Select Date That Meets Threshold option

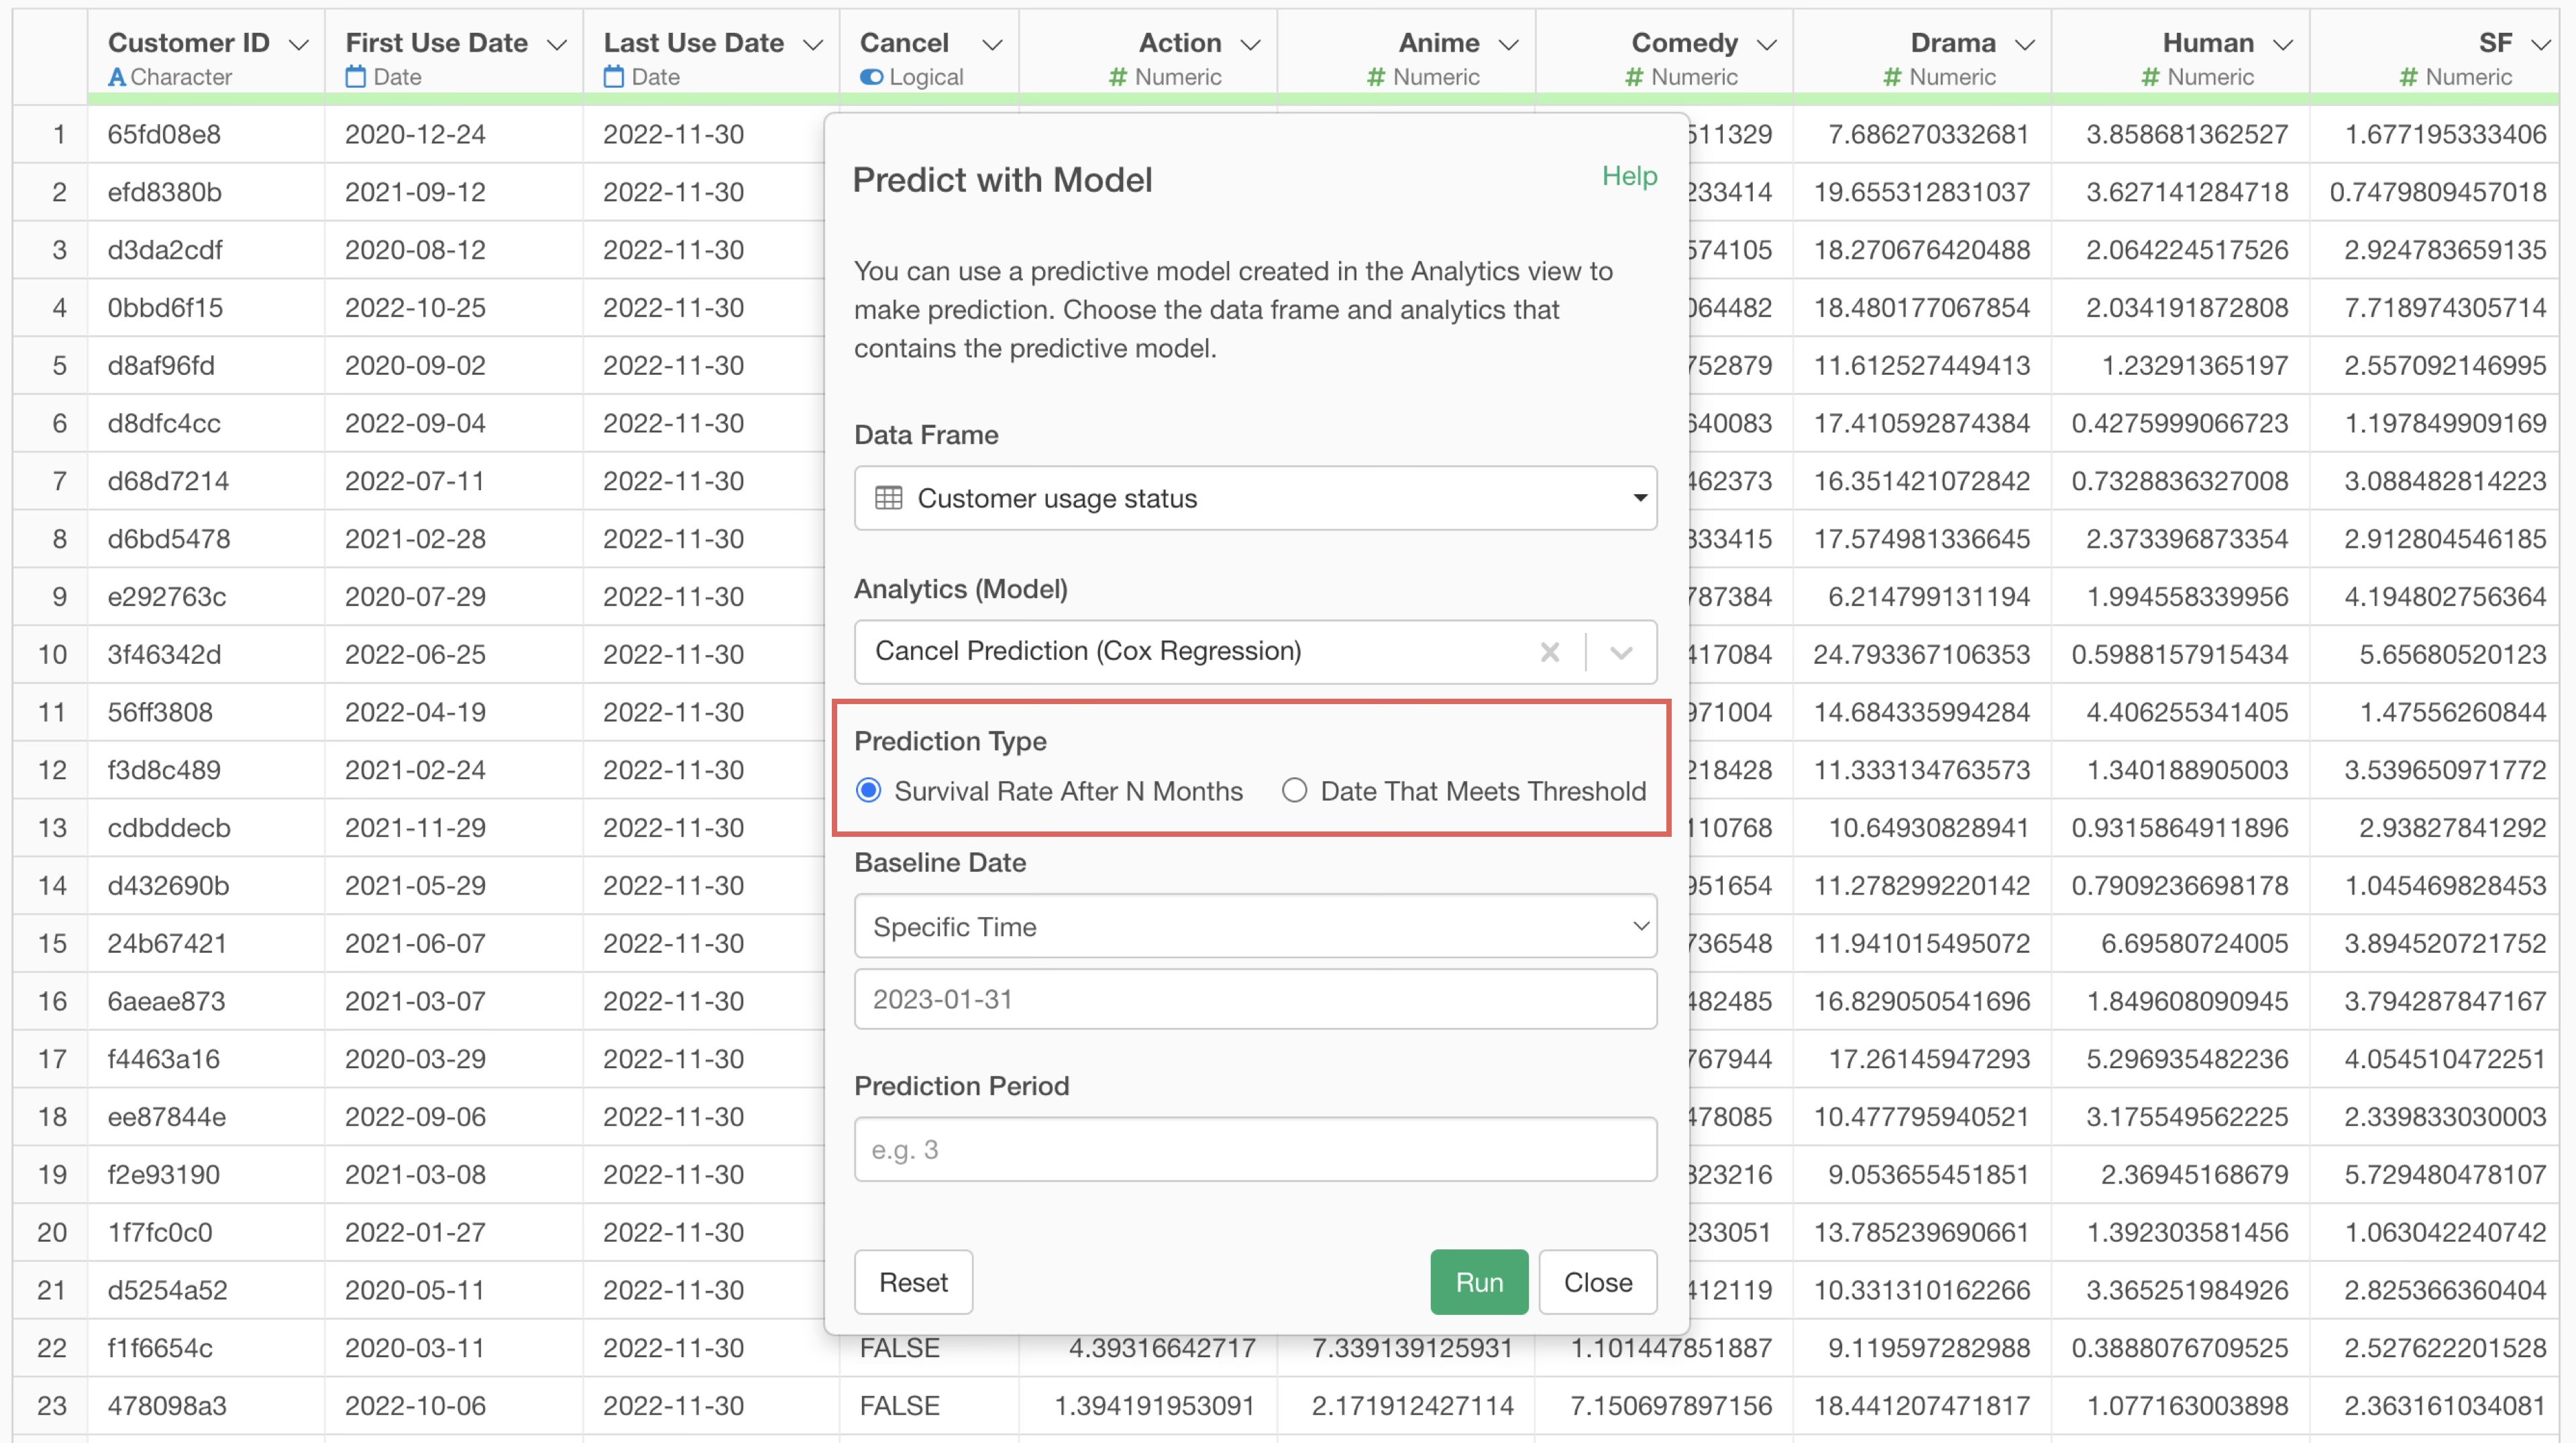click(1294, 791)
